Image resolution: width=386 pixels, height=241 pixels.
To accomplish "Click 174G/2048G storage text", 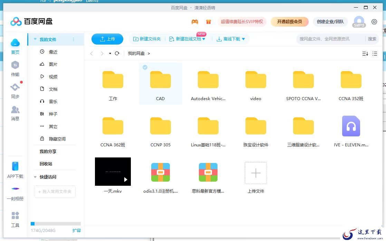I will [43, 231].
